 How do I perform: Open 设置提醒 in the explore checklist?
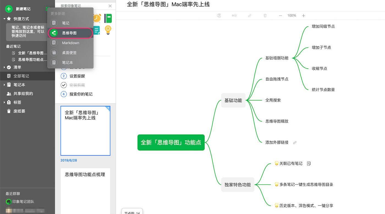[x=77, y=76]
